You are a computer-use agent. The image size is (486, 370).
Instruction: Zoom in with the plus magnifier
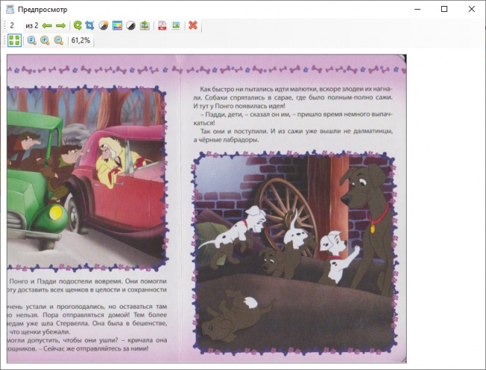(45, 40)
